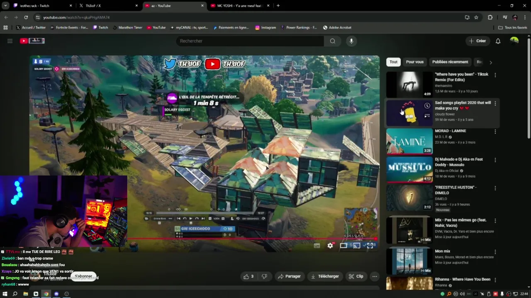Viewport: 531px width, 298px height.
Task: Open the Marathon Timer bookmark
Action: (128, 27)
